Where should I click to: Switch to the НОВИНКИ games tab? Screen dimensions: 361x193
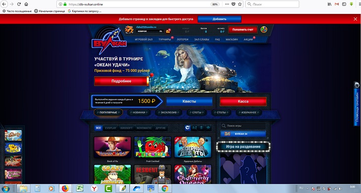pyautogui.click(x=139, y=112)
